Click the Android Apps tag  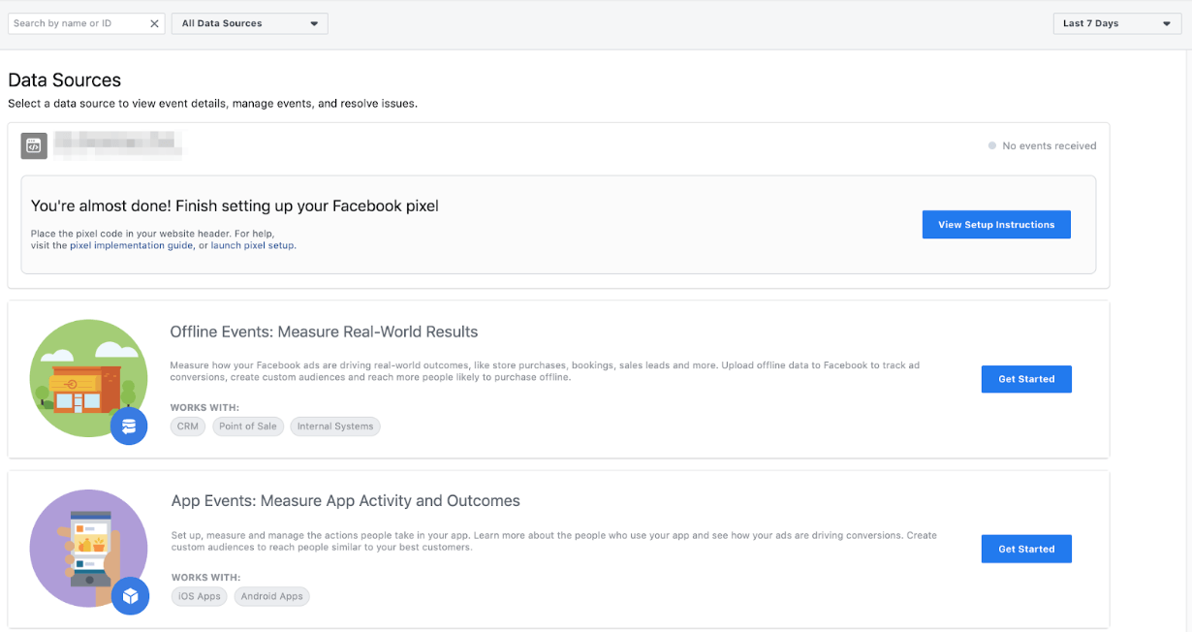(x=272, y=596)
